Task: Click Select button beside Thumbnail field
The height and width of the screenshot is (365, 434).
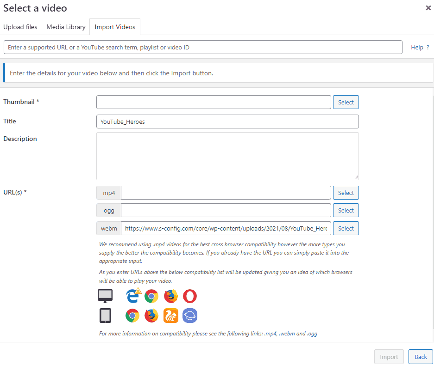Action: (346, 102)
